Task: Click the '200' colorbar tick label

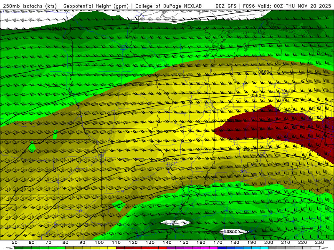Action: (x=268, y=242)
